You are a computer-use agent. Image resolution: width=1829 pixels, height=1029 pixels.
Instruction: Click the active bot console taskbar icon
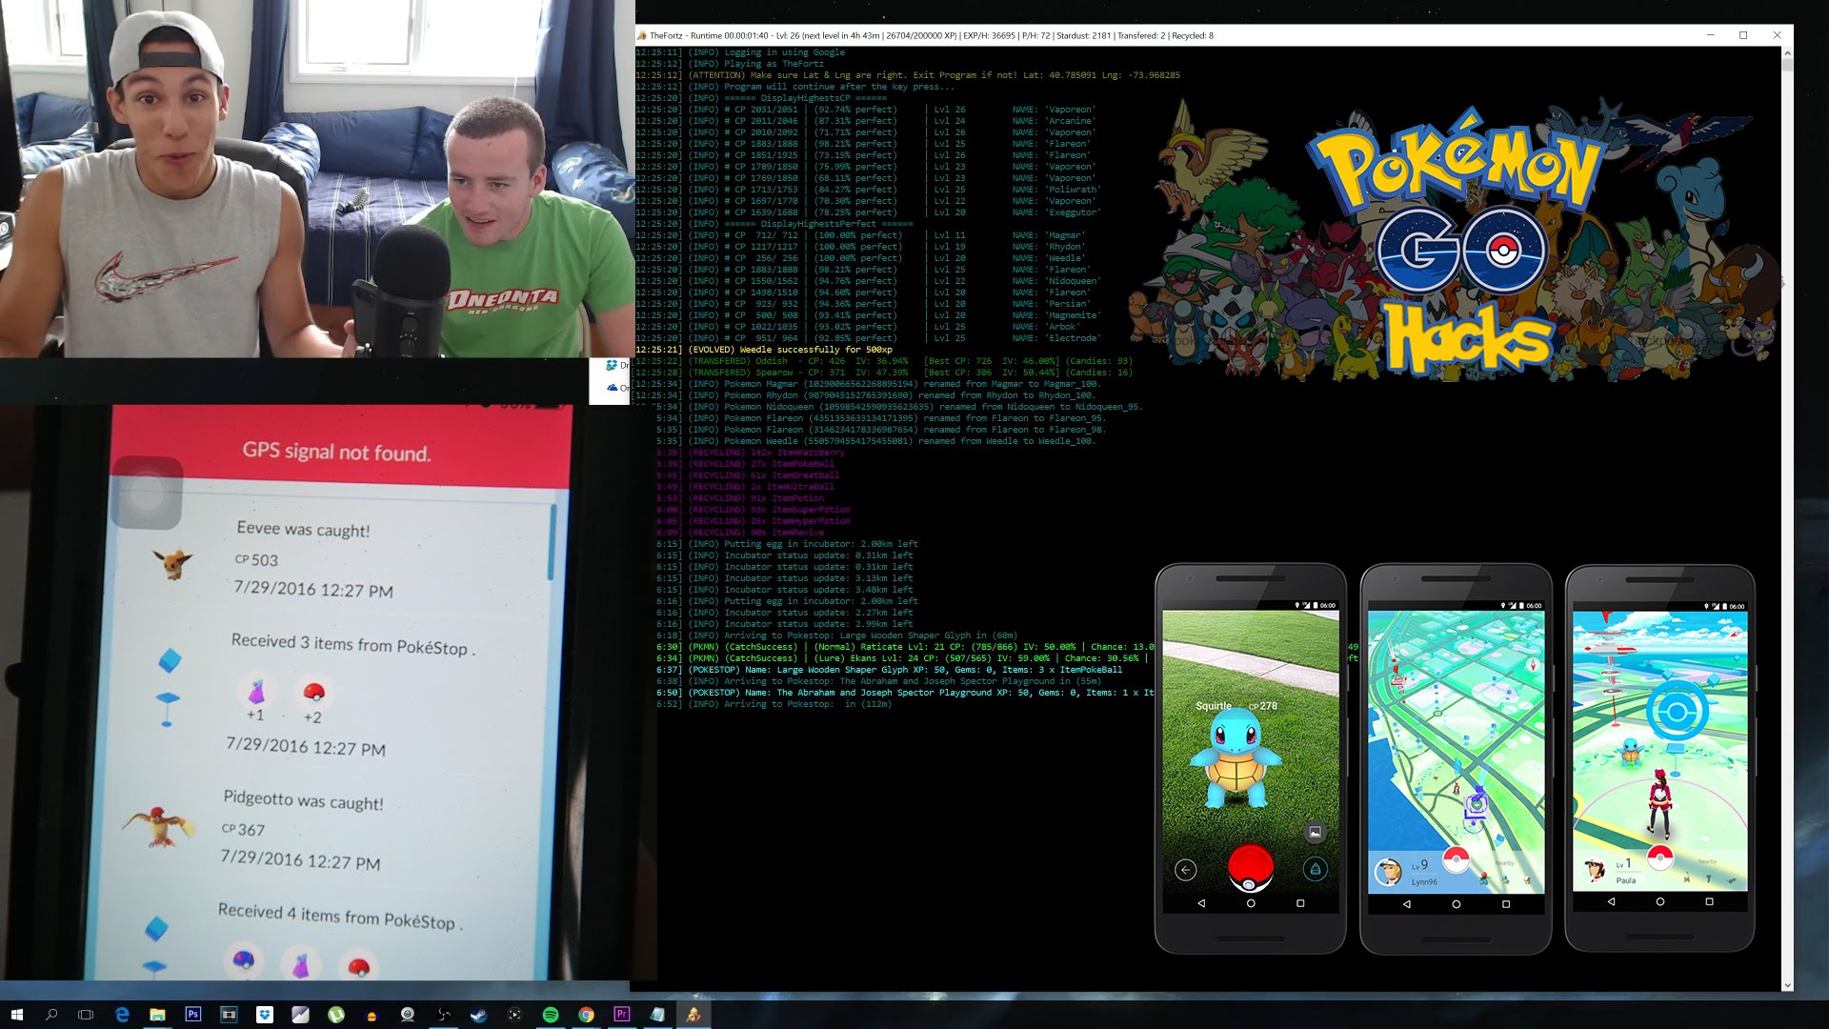pos(693,1015)
